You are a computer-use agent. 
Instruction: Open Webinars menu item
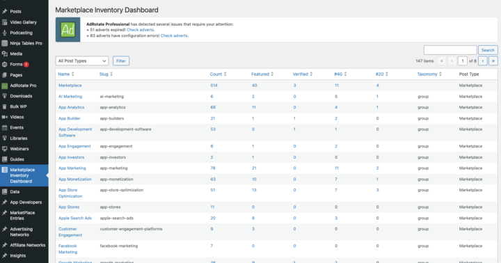tap(19, 149)
